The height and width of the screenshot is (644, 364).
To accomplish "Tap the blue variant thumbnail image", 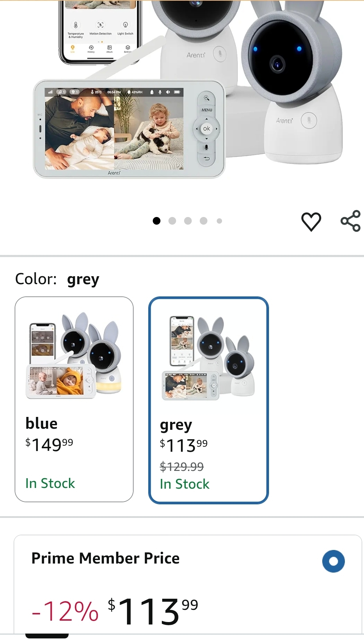I will [74, 356].
